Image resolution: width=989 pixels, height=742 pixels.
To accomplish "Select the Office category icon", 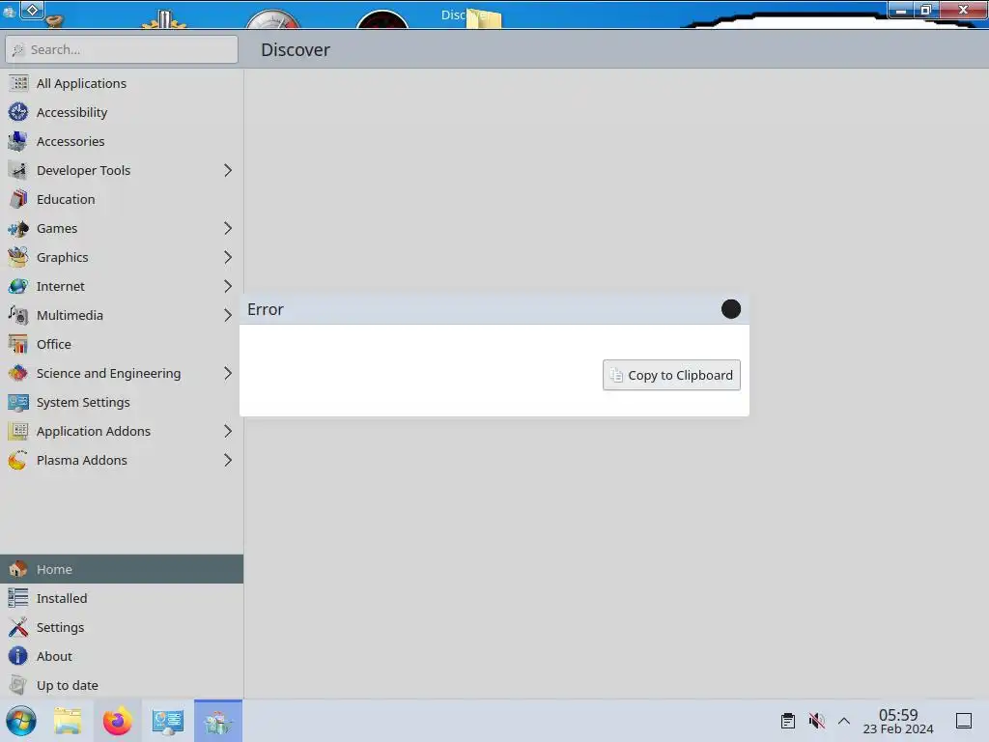I will [18, 345].
